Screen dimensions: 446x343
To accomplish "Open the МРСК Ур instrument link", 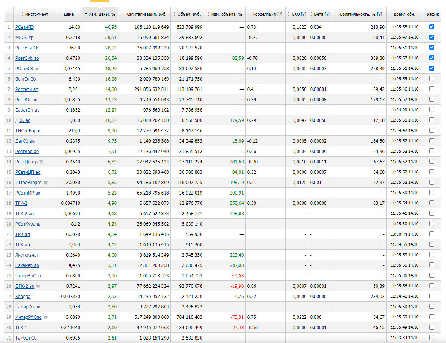I will click(x=25, y=38).
